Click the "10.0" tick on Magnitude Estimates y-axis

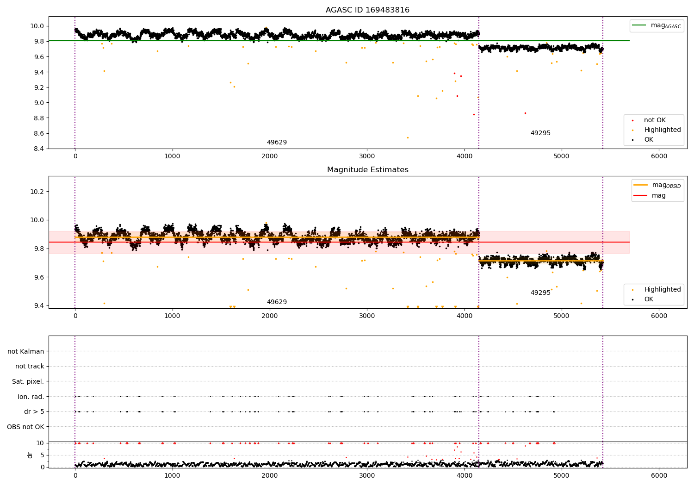38,221
